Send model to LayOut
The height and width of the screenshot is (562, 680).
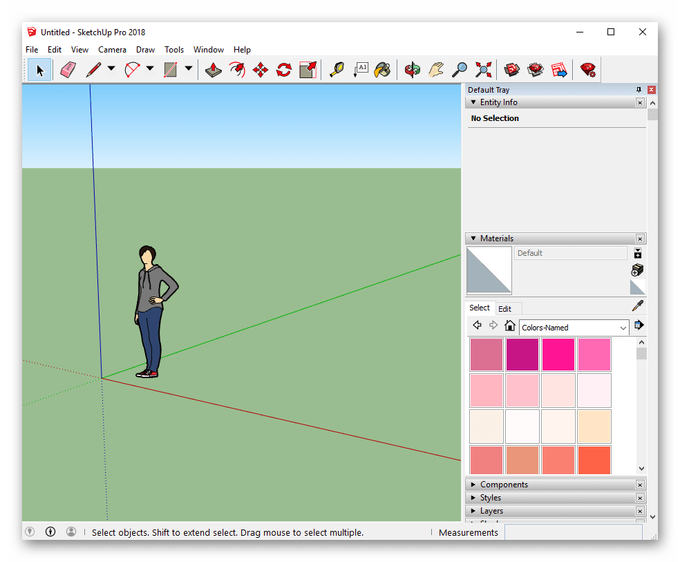(559, 70)
